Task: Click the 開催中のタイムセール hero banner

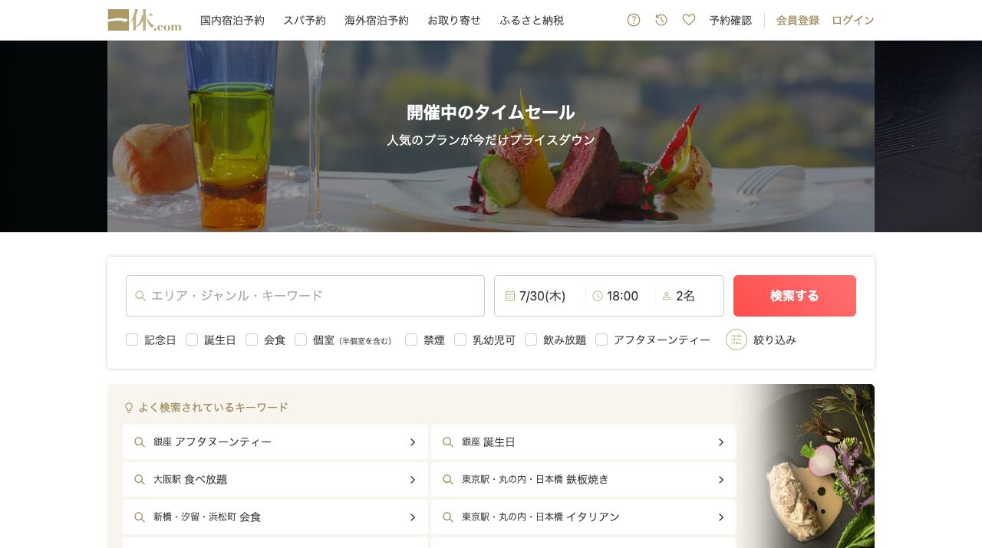Action: (x=491, y=136)
